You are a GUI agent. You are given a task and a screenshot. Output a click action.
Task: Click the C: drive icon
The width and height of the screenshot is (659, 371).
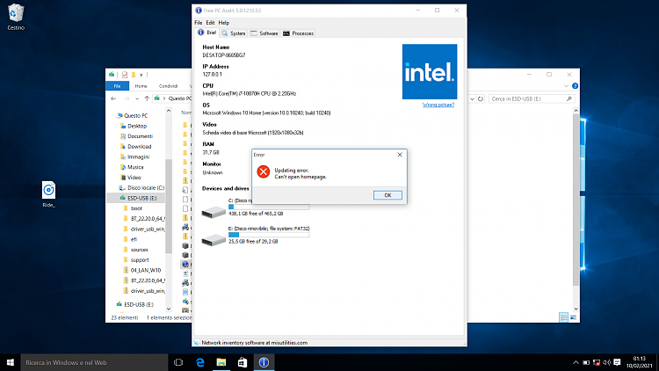[214, 210]
